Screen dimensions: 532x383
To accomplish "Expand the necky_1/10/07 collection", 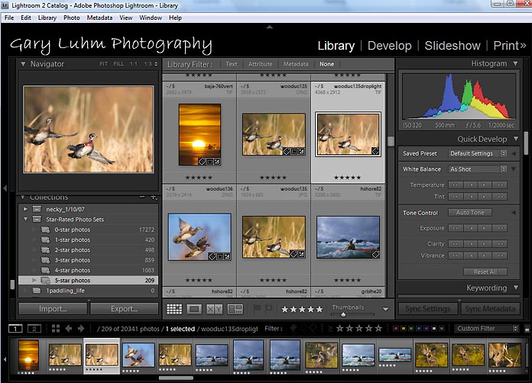I will [x=25, y=209].
